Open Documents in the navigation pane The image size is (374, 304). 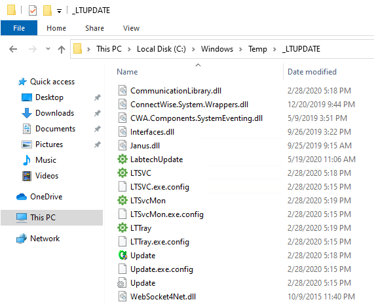(x=55, y=129)
